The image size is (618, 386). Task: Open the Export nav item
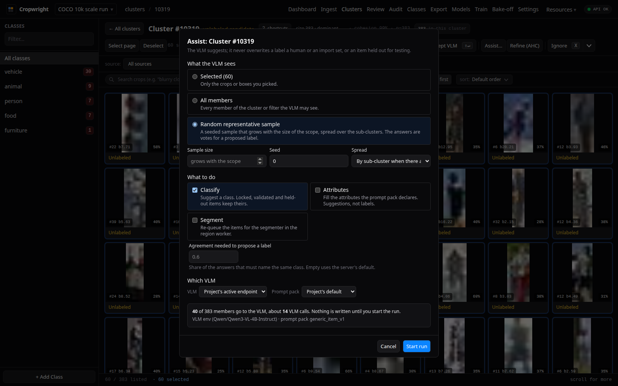pos(439,9)
